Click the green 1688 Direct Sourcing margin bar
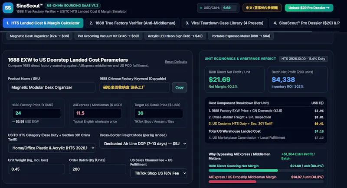Screen dimensions: 347x188 click(243, 170)
